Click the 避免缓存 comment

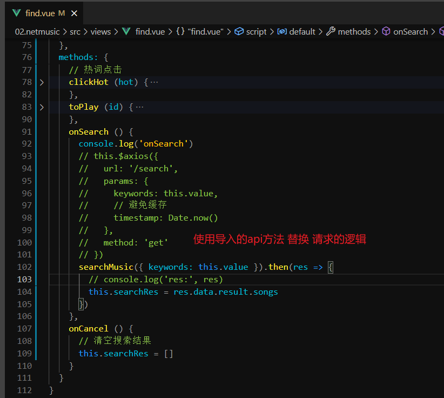pos(140,205)
